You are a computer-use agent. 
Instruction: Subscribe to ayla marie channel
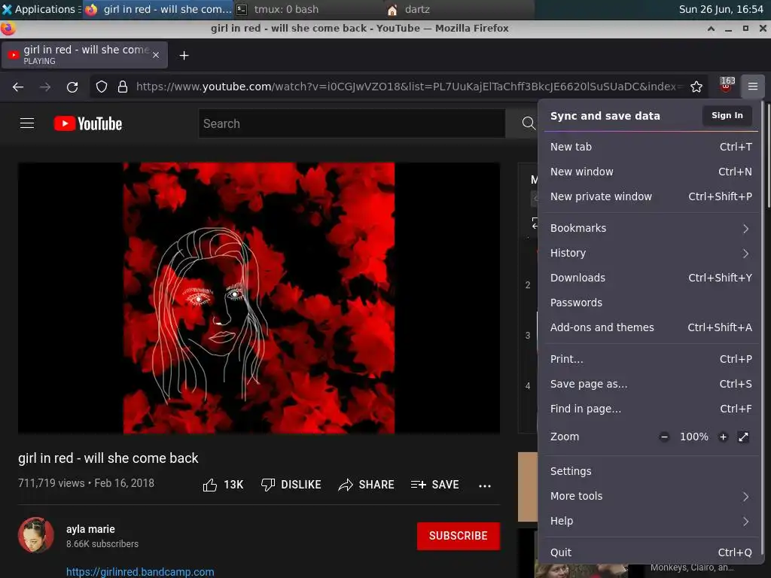(459, 536)
